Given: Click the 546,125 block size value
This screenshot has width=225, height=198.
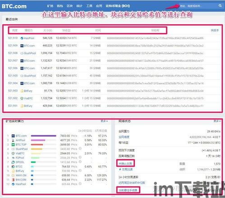Looking at the screenshot, I should 47,38.
